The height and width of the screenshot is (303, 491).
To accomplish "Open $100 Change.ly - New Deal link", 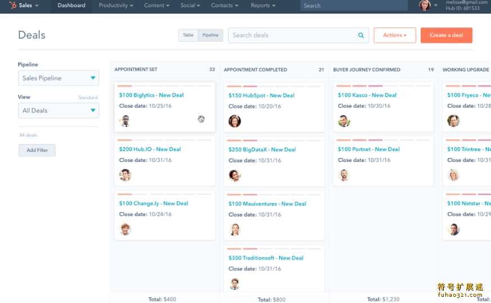I will click(x=153, y=203).
